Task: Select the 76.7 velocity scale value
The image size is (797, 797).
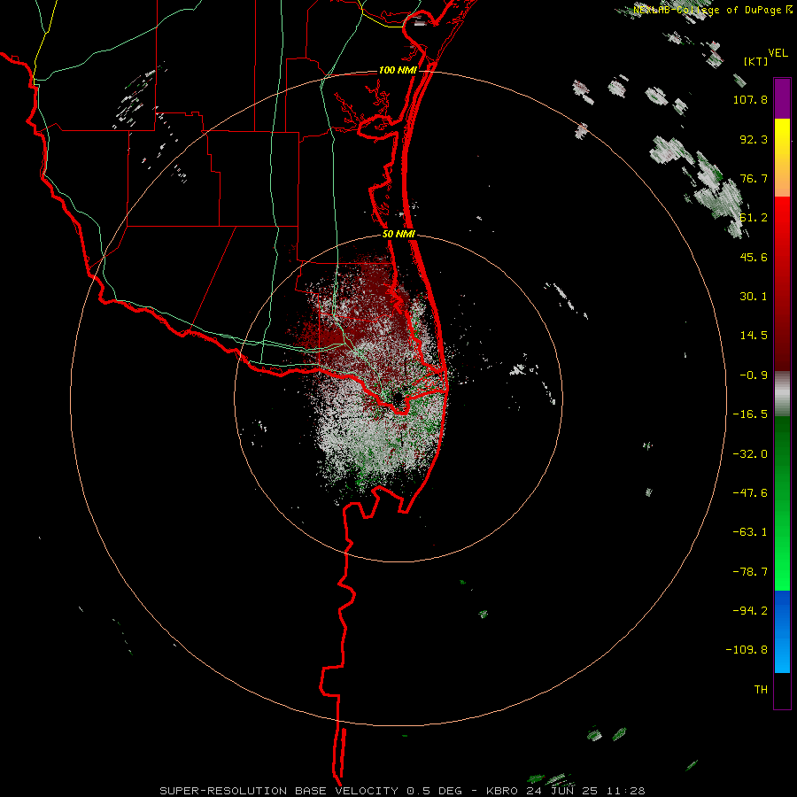Action: (x=754, y=178)
